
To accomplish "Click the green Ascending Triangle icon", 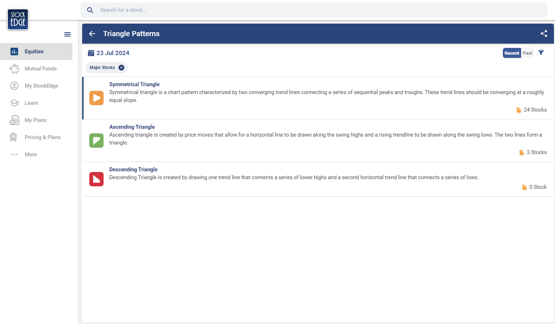I will click(96, 141).
